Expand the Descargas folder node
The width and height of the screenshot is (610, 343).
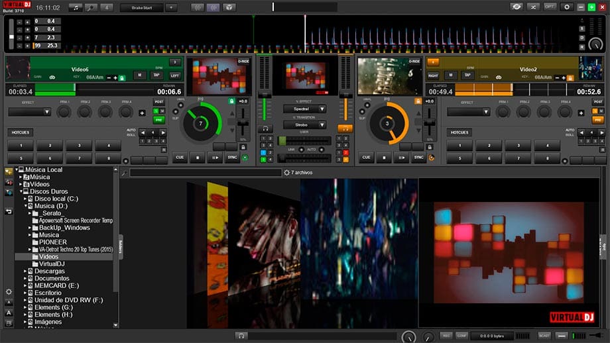(x=25, y=271)
